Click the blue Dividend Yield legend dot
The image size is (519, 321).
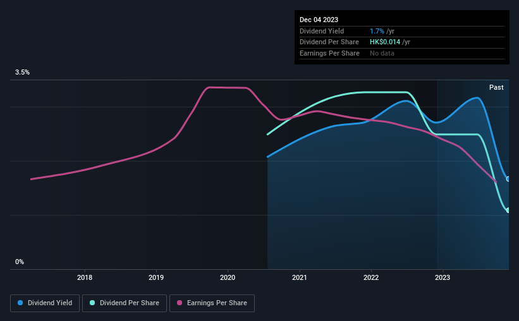[x=20, y=303]
